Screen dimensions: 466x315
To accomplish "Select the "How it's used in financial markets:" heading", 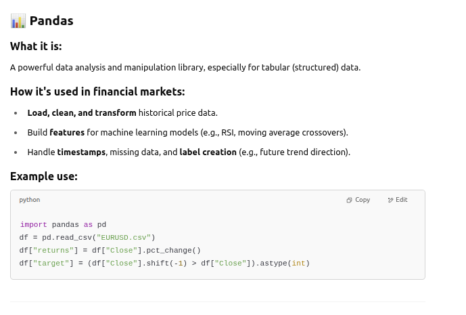I will click(x=97, y=91).
